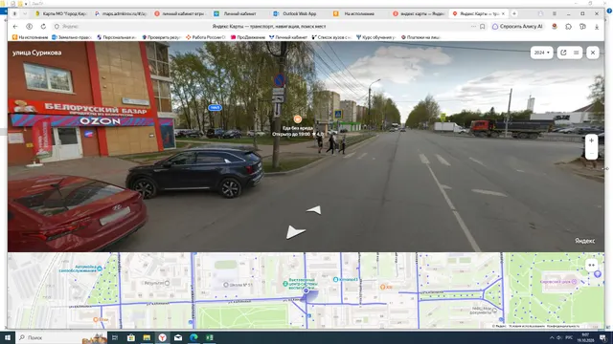Click 'Спросить Алису AI' button
Screen dimensions: 613x344
pos(517,27)
